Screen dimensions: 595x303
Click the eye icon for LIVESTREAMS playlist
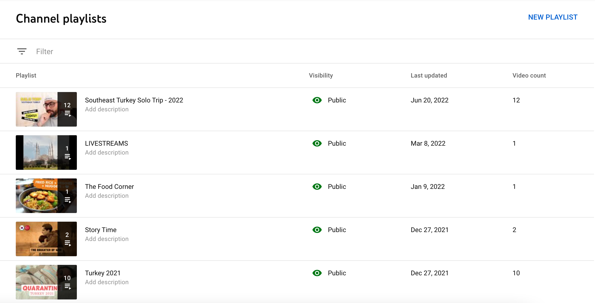(317, 143)
